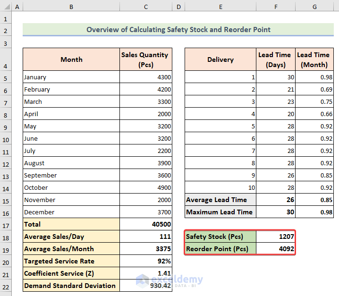Select the 'October' cell
The height and width of the screenshot is (296, 339).
point(71,187)
